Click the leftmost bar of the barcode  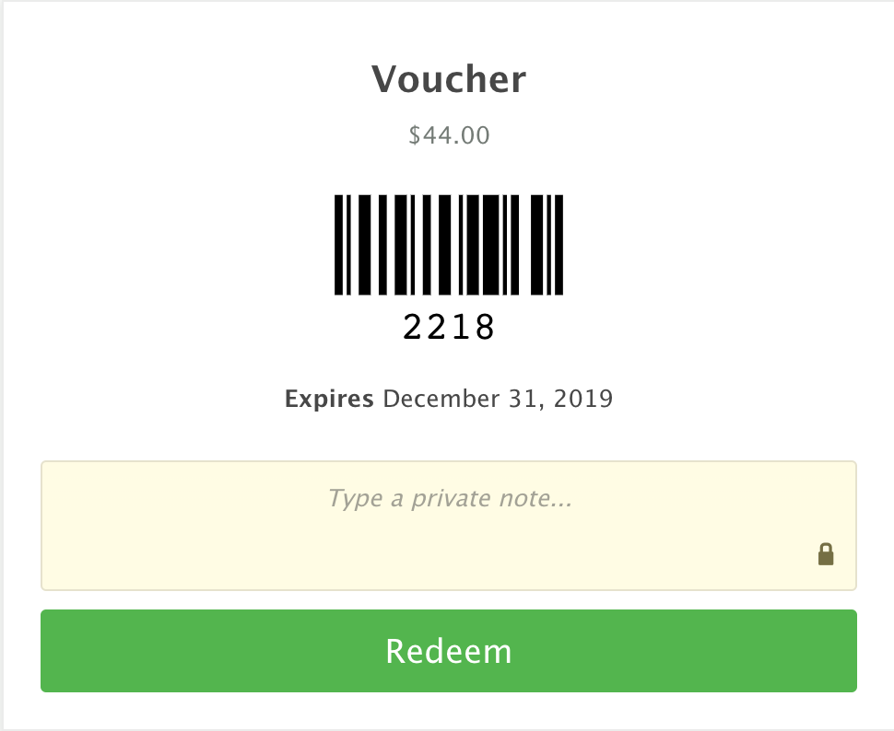(x=338, y=245)
